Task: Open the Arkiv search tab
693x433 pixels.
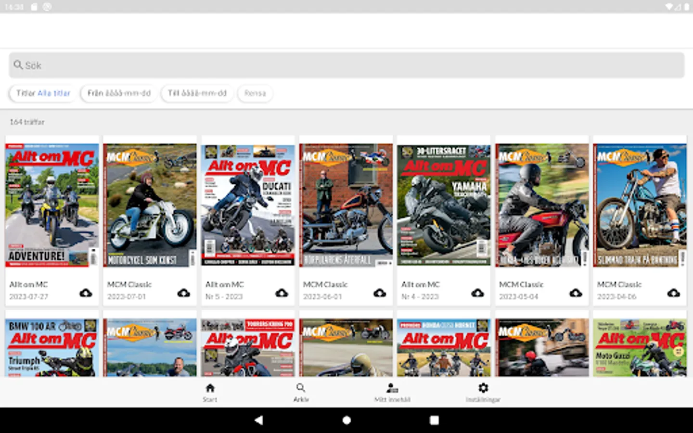Action: [x=301, y=392]
